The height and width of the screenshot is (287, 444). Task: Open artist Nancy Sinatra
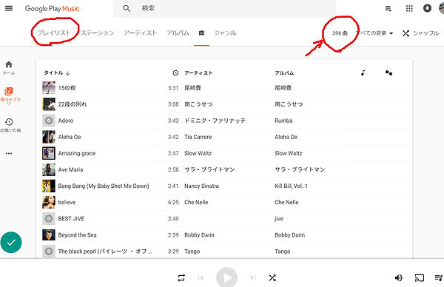201,186
